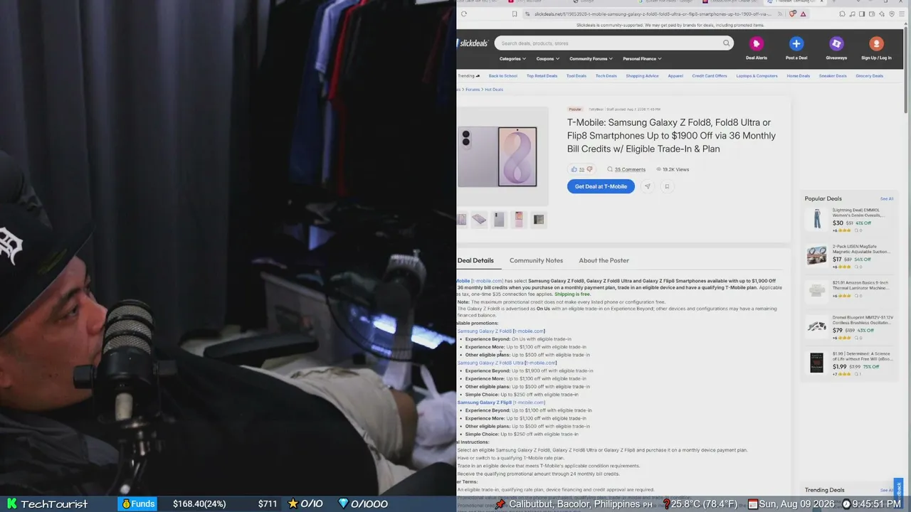The image size is (911, 512).
Task: Save the deal with the bookmark circle icon
Action: [x=667, y=186]
